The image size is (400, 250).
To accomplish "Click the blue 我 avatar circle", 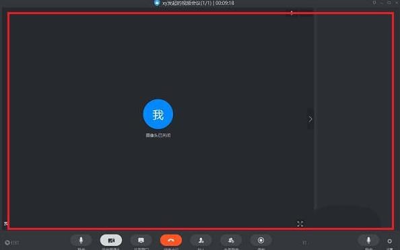I will pos(158,114).
